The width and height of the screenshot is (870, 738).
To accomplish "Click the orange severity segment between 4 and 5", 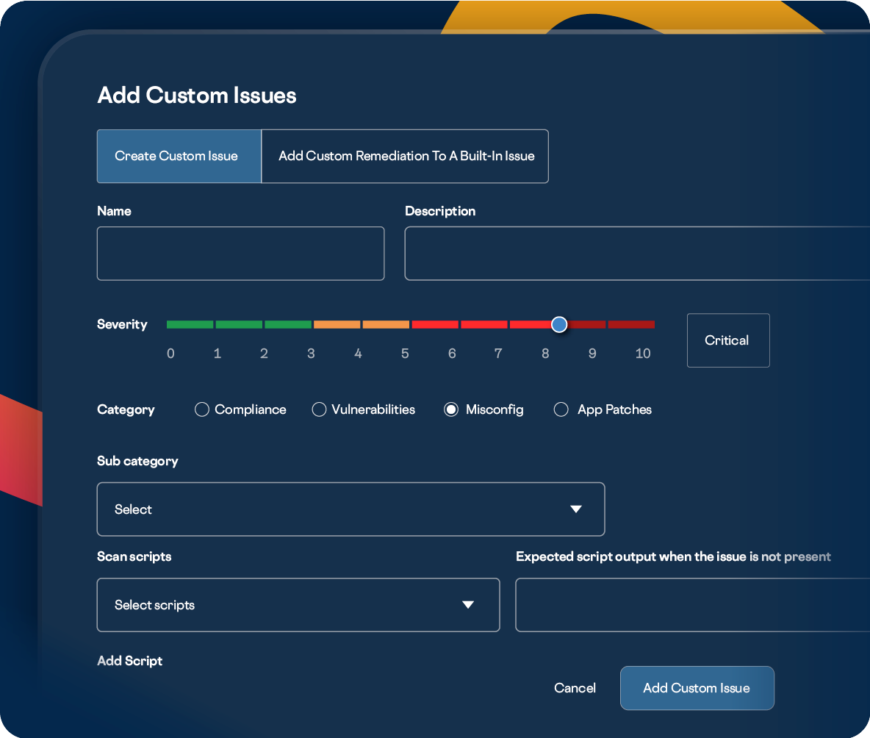I will pos(385,324).
